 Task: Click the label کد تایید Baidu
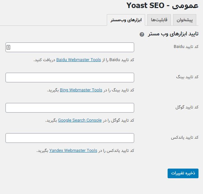click(x=186, y=47)
